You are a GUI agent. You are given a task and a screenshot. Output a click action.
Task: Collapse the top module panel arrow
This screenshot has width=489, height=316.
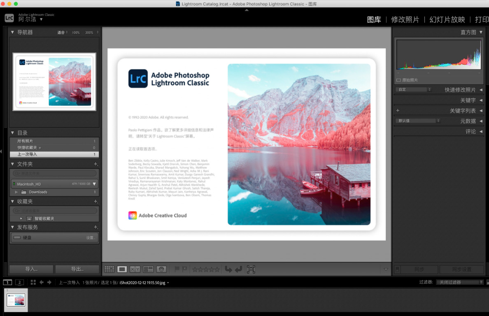(x=247, y=10)
